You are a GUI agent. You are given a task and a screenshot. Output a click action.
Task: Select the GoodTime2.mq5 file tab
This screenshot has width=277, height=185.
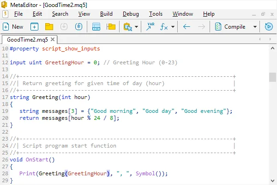(27, 40)
